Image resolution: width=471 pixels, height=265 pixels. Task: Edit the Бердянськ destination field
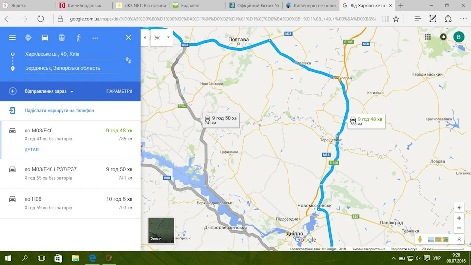pos(70,68)
